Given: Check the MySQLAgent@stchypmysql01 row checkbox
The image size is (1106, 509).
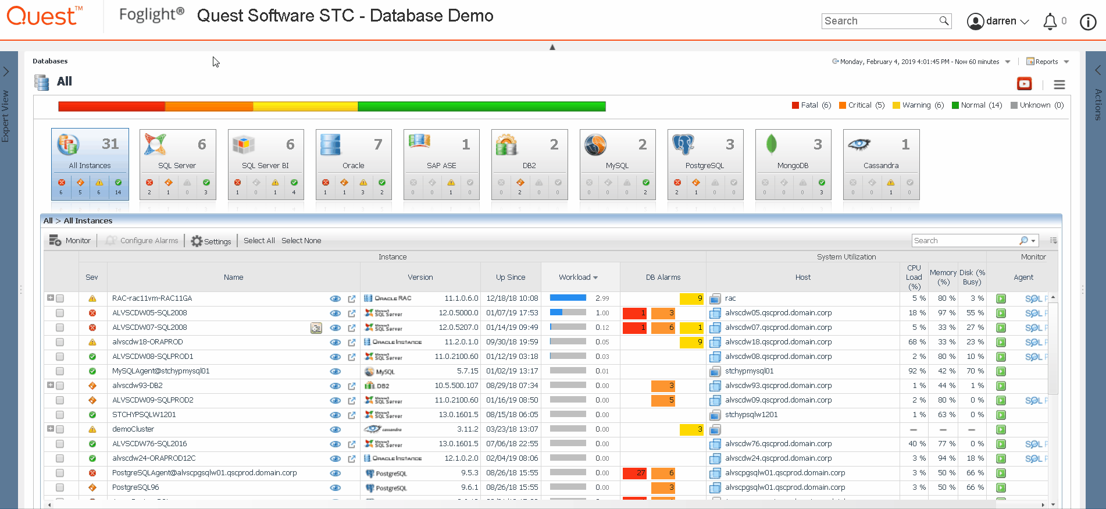Looking at the screenshot, I should pyautogui.click(x=60, y=371).
